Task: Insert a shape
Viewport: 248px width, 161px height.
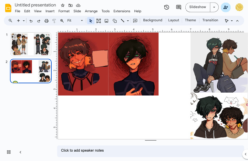Action: (x=115, y=21)
